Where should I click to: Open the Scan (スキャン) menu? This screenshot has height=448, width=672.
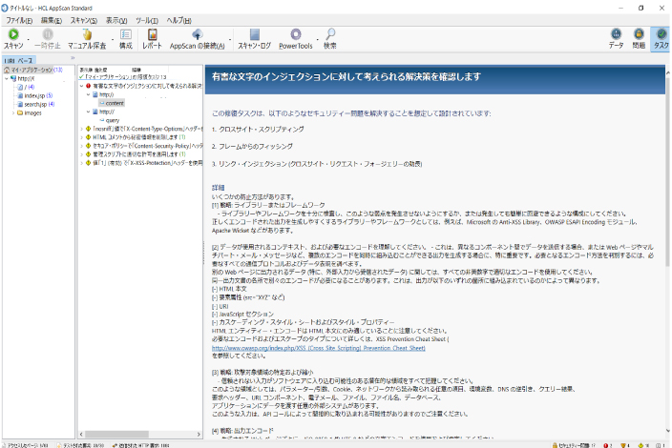(84, 20)
